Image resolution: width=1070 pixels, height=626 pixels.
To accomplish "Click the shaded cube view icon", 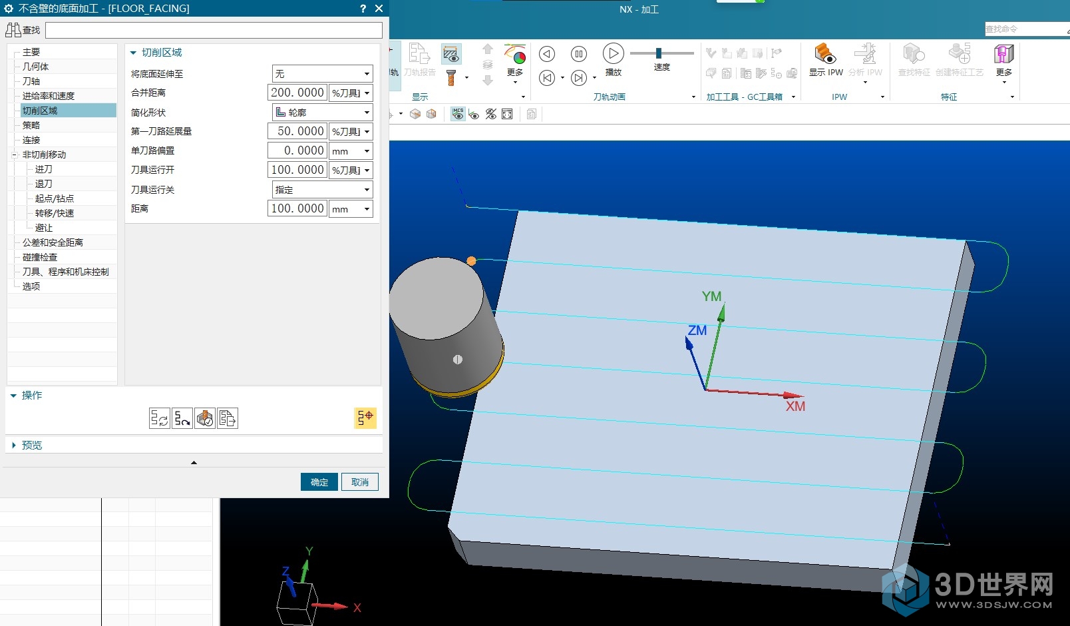I will coord(415,114).
